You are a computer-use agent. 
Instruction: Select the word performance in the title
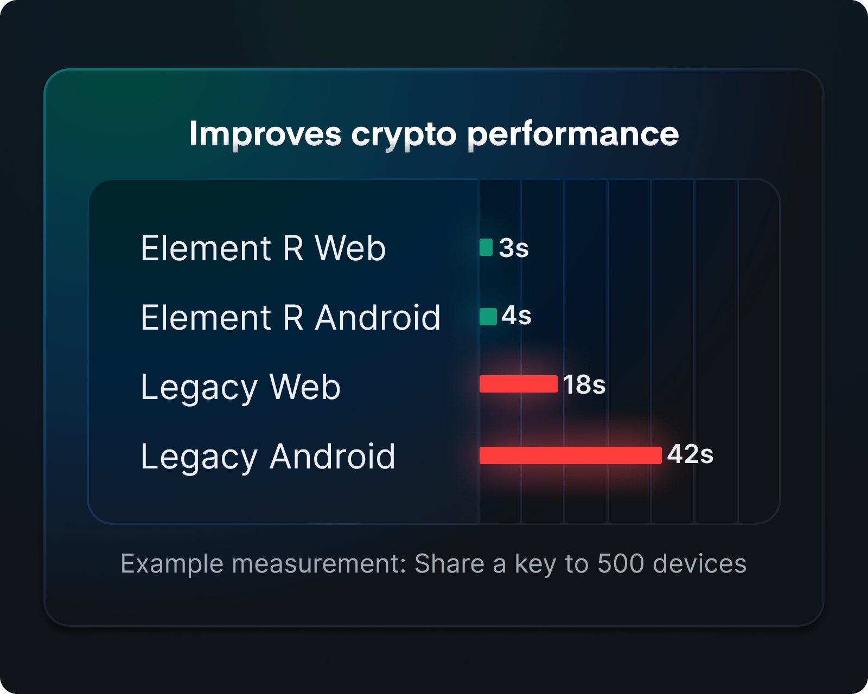pos(573,134)
